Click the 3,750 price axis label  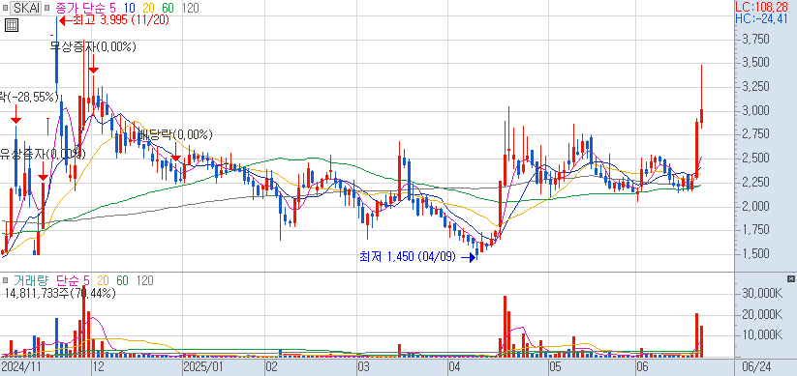coord(755,40)
